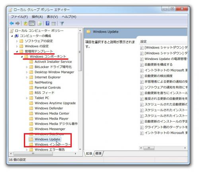Select the 自動更新の検出頻度 setting
Screen dimensions: 199x174
pos(158,76)
